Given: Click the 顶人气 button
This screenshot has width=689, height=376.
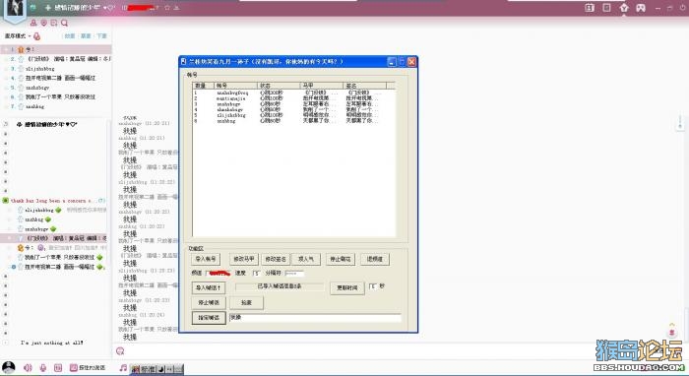Looking at the screenshot, I should [x=306, y=259].
